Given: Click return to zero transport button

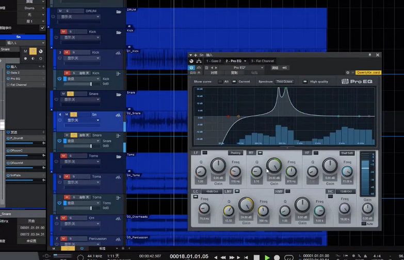Looking at the screenshot, I should coord(246,257).
